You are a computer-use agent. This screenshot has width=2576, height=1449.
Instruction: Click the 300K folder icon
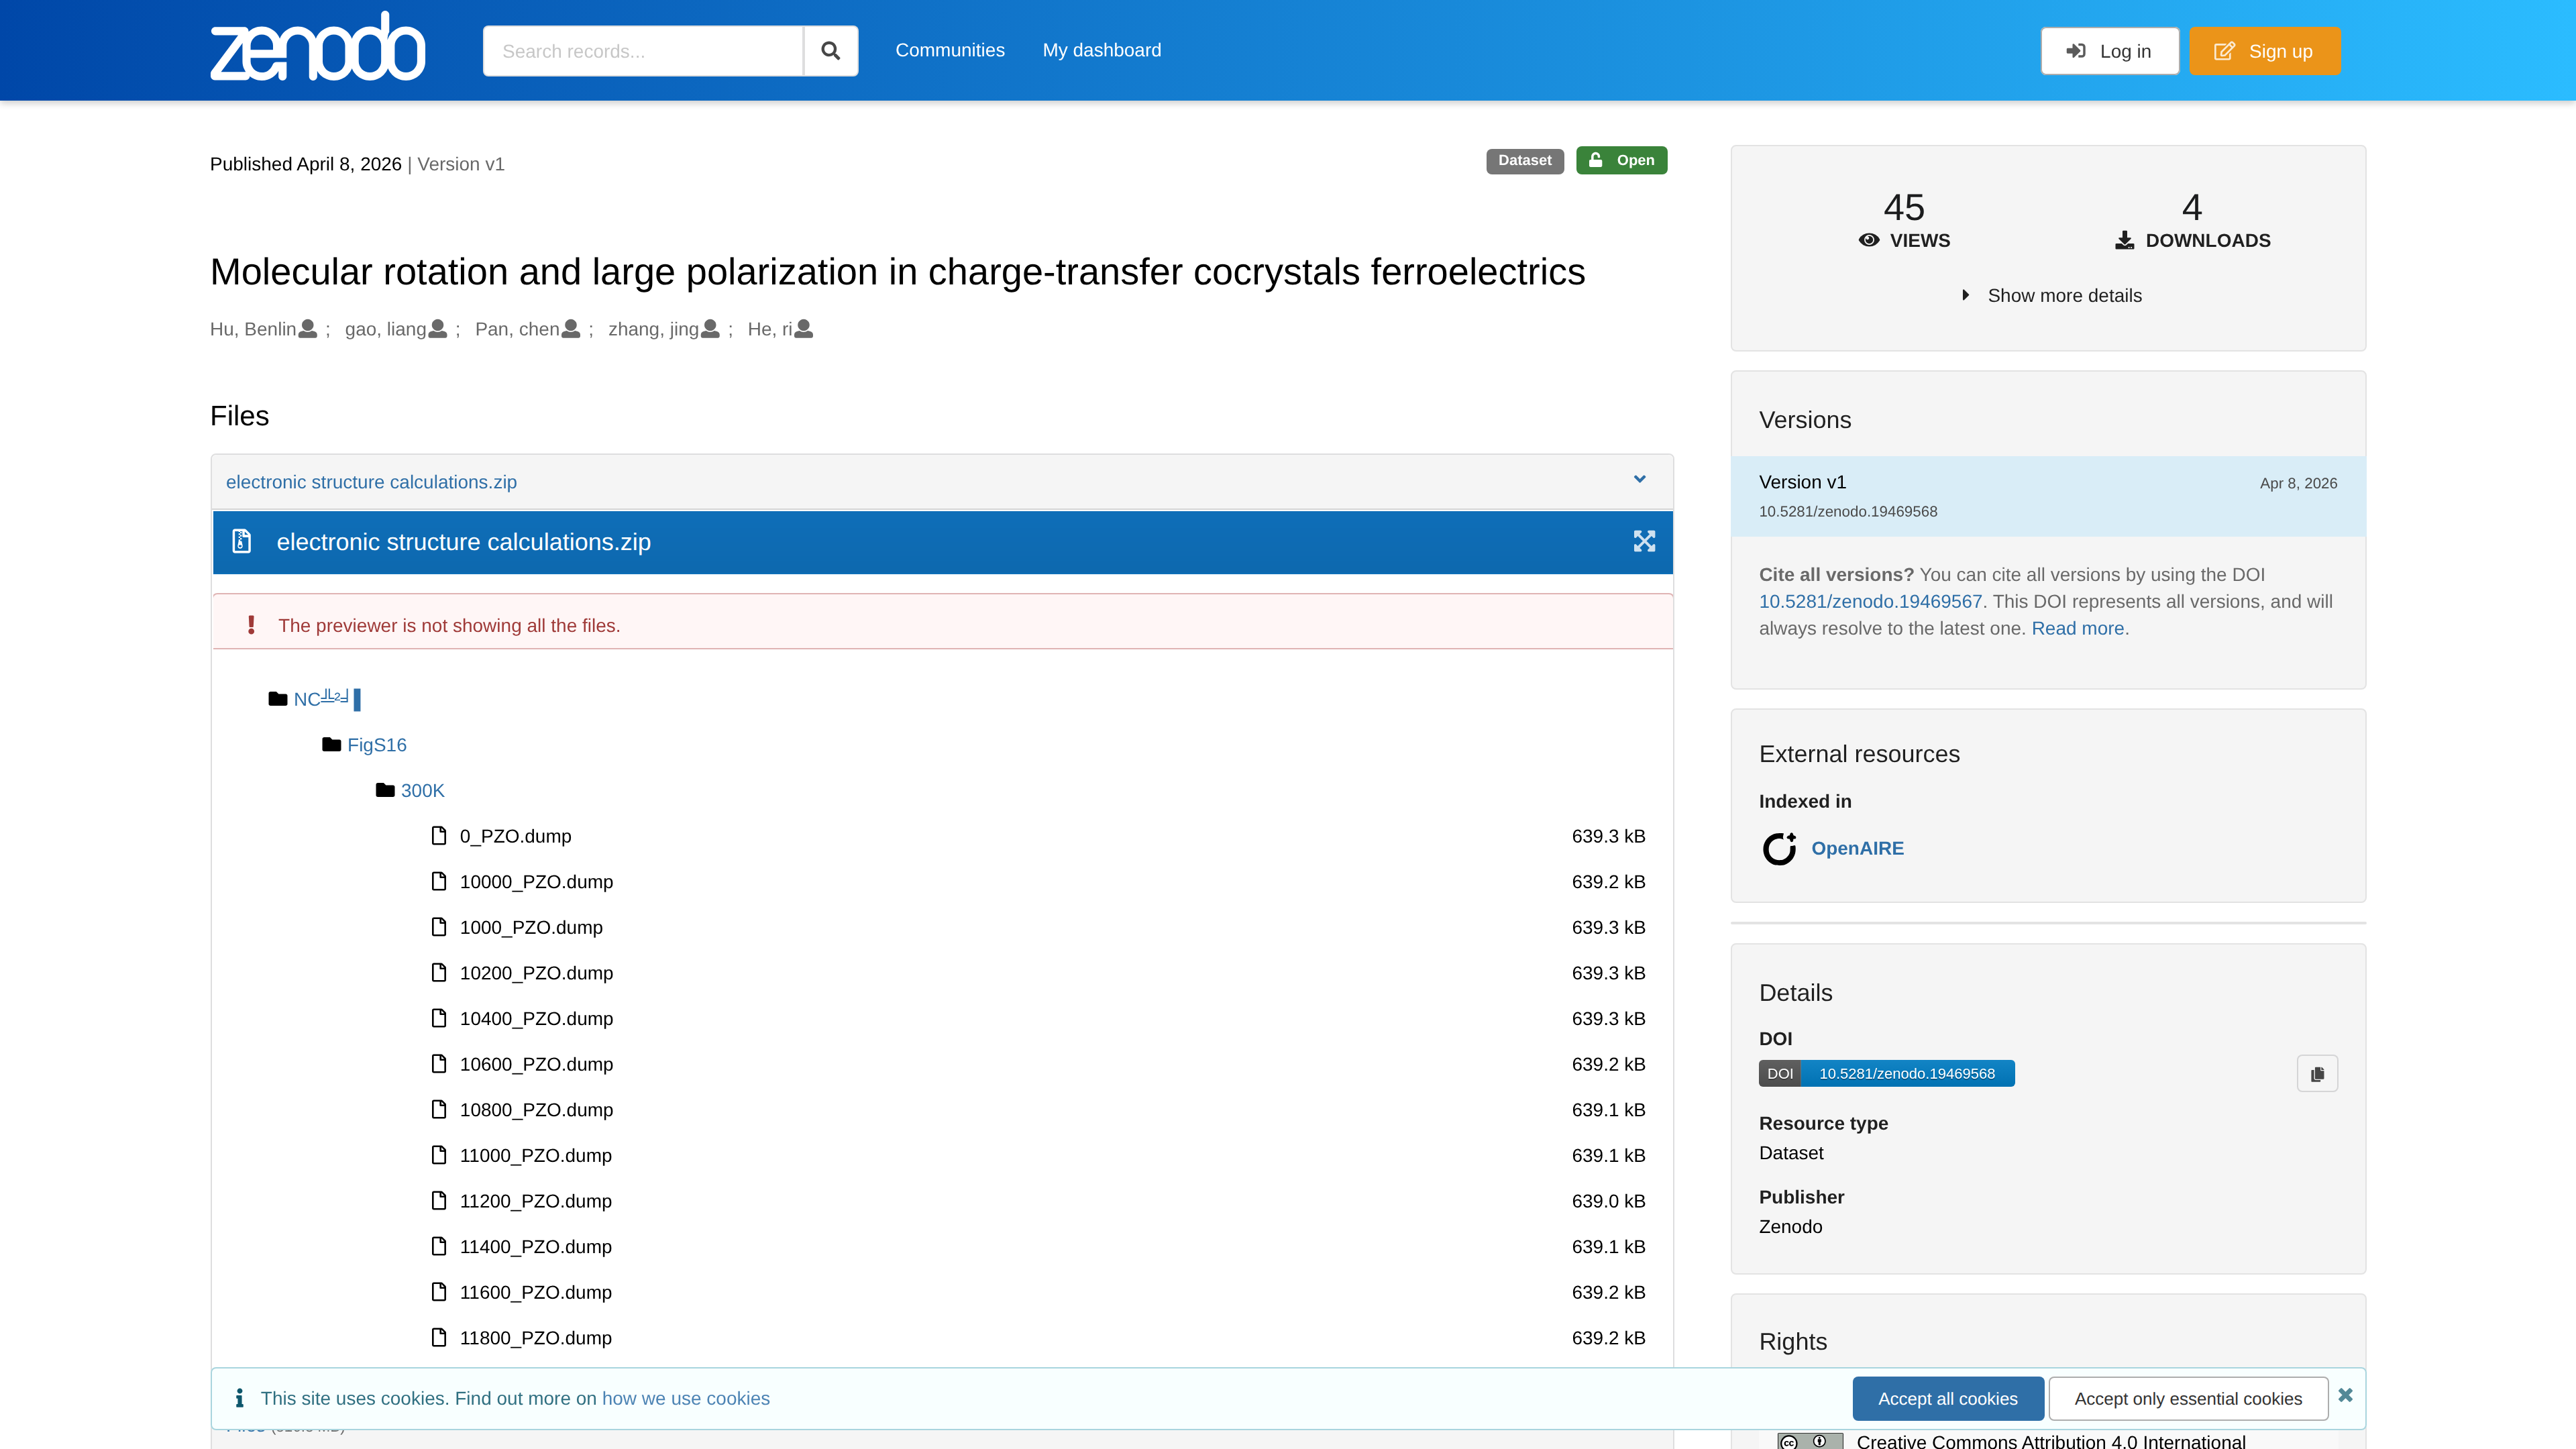385,790
